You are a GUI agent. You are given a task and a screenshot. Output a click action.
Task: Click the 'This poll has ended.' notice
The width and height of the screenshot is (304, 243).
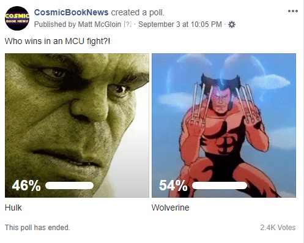[37, 228]
